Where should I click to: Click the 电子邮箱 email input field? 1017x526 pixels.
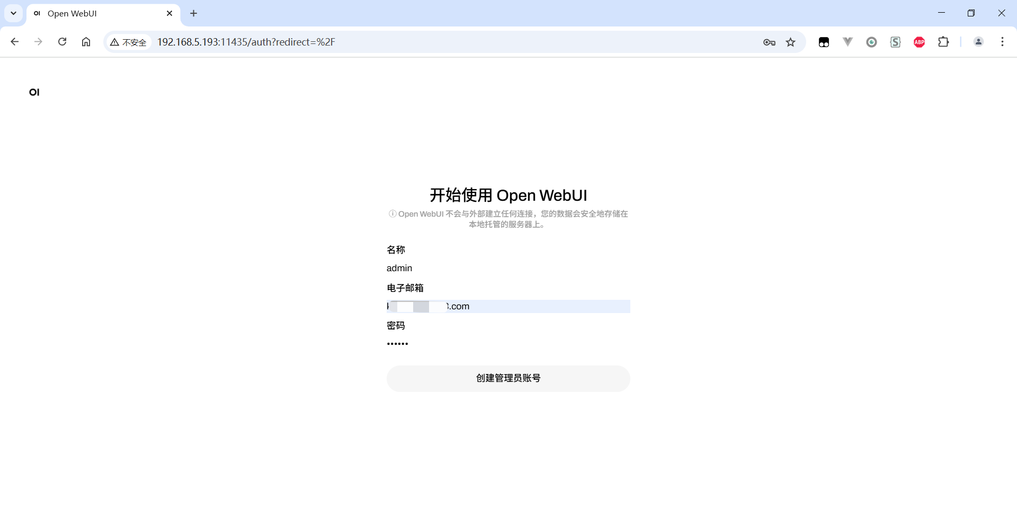(x=508, y=306)
